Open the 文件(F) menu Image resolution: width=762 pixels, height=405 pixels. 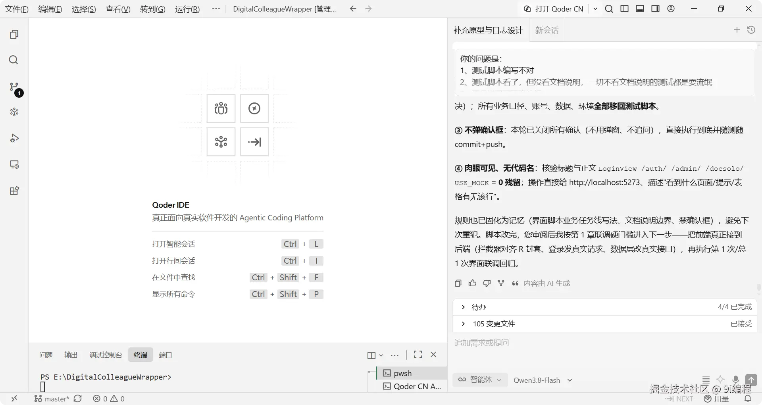(x=17, y=9)
